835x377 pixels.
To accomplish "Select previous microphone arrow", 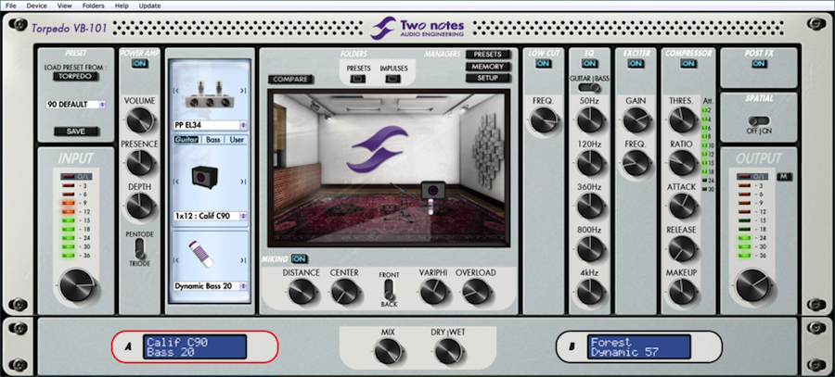I will pos(176,260).
